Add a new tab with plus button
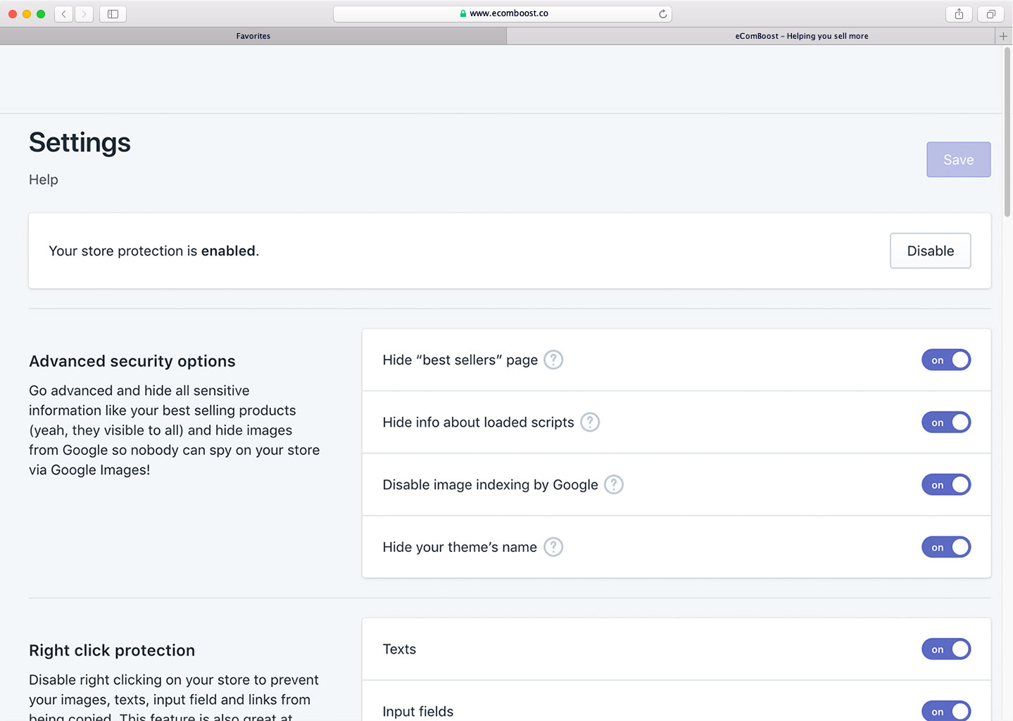This screenshot has width=1013, height=721. 1003,36
